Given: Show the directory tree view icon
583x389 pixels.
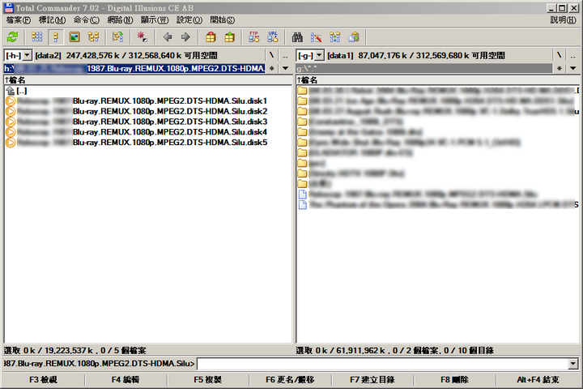Looking at the screenshot, I should tap(93, 36).
